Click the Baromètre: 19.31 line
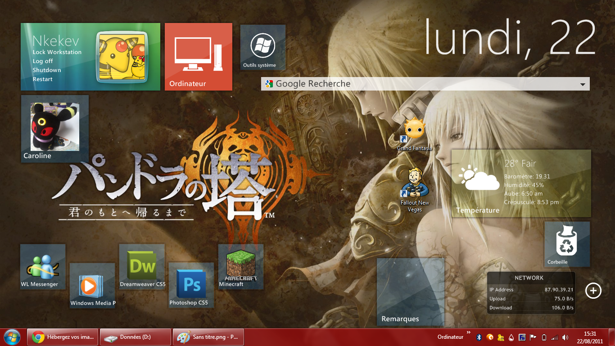 (527, 177)
